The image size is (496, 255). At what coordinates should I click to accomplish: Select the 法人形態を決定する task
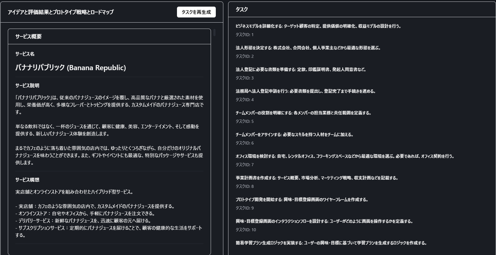coord(308,48)
